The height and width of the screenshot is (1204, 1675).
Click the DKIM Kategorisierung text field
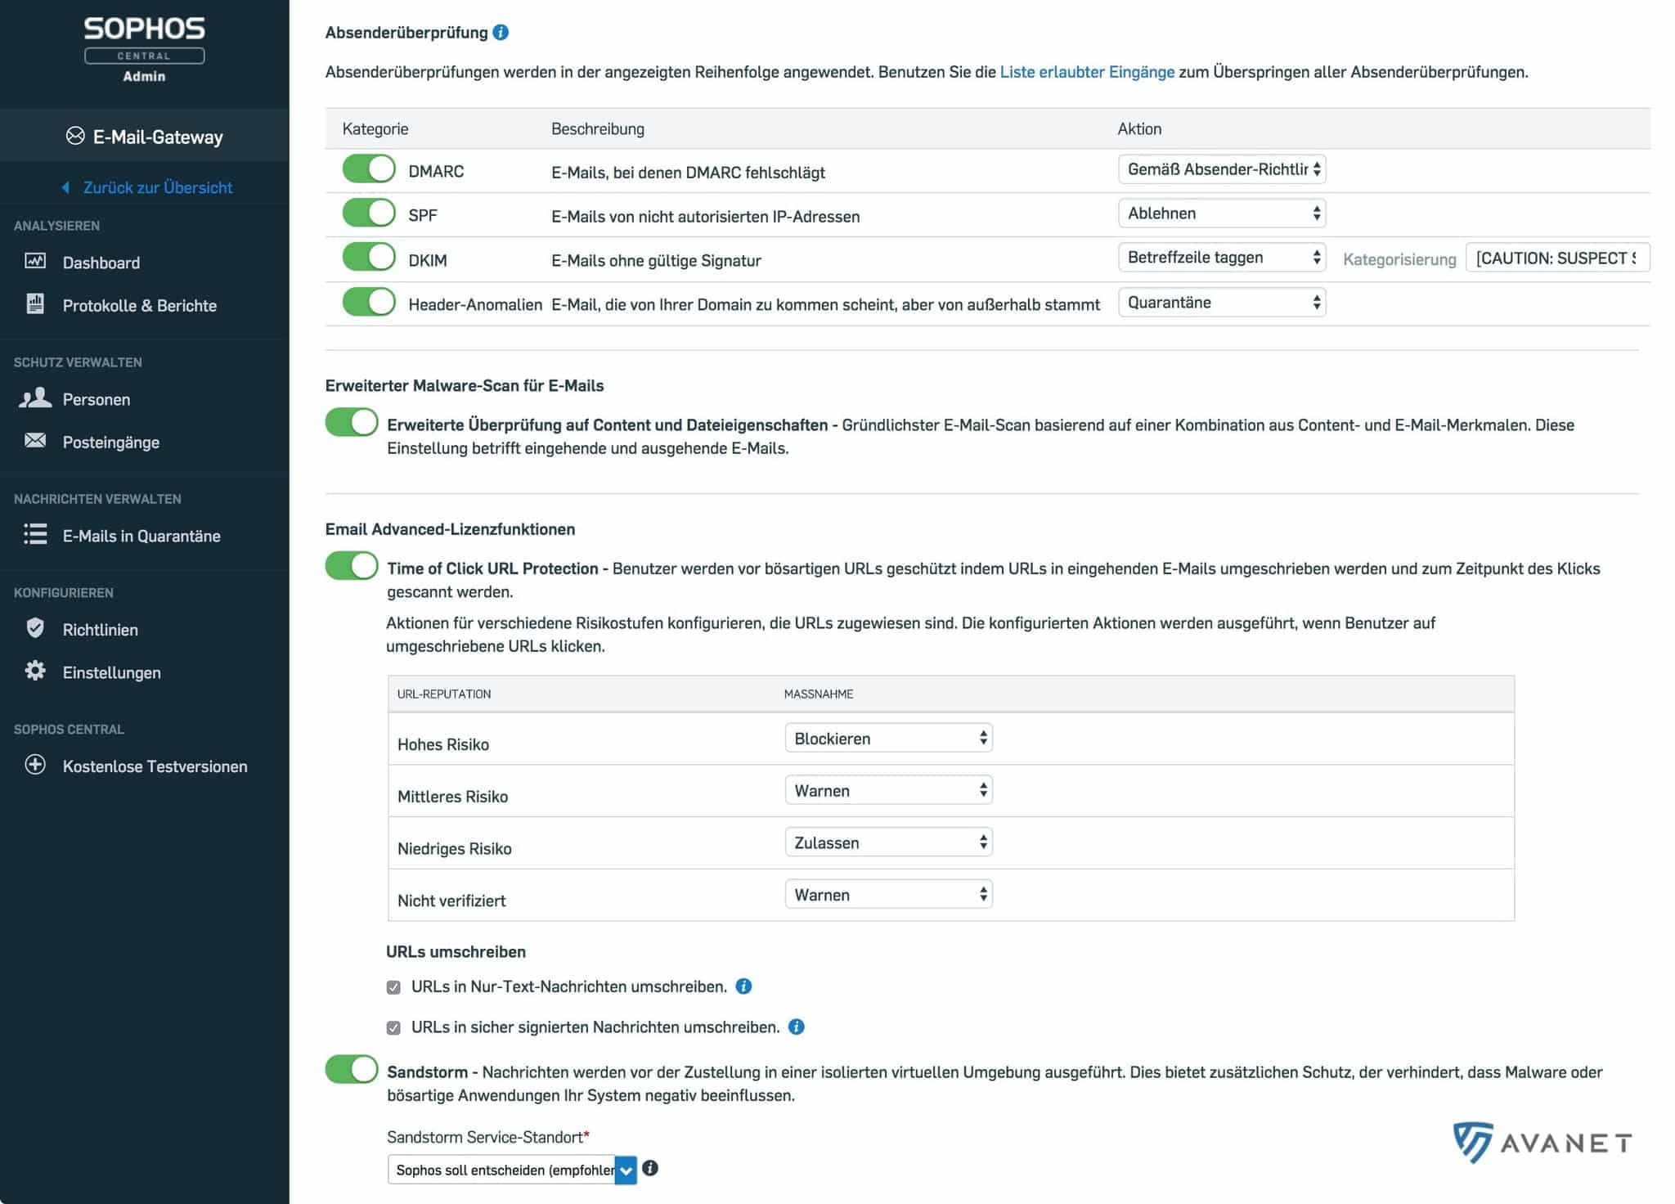[x=1556, y=258]
